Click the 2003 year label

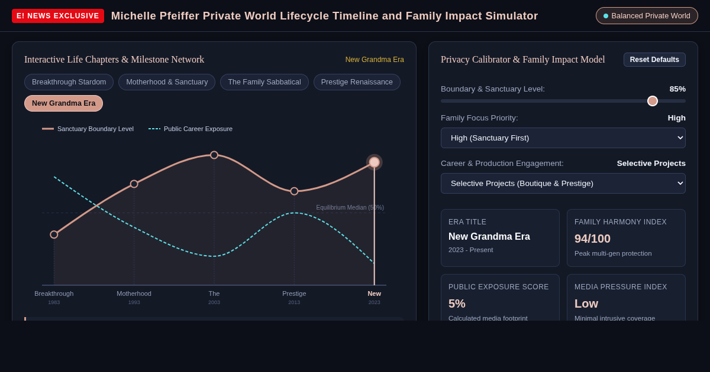coord(214,302)
